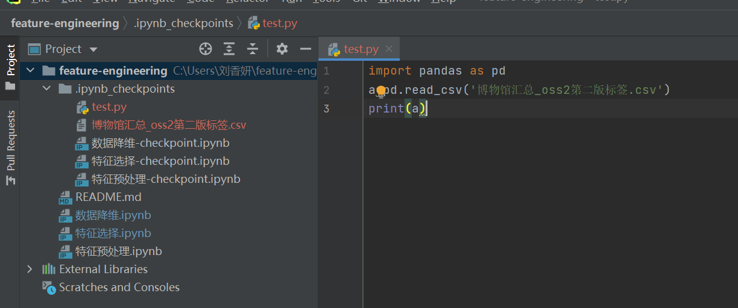Image resolution: width=738 pixels, height=308 pixels.
Task: Hide the Project tool window
Action: (306, 49)
